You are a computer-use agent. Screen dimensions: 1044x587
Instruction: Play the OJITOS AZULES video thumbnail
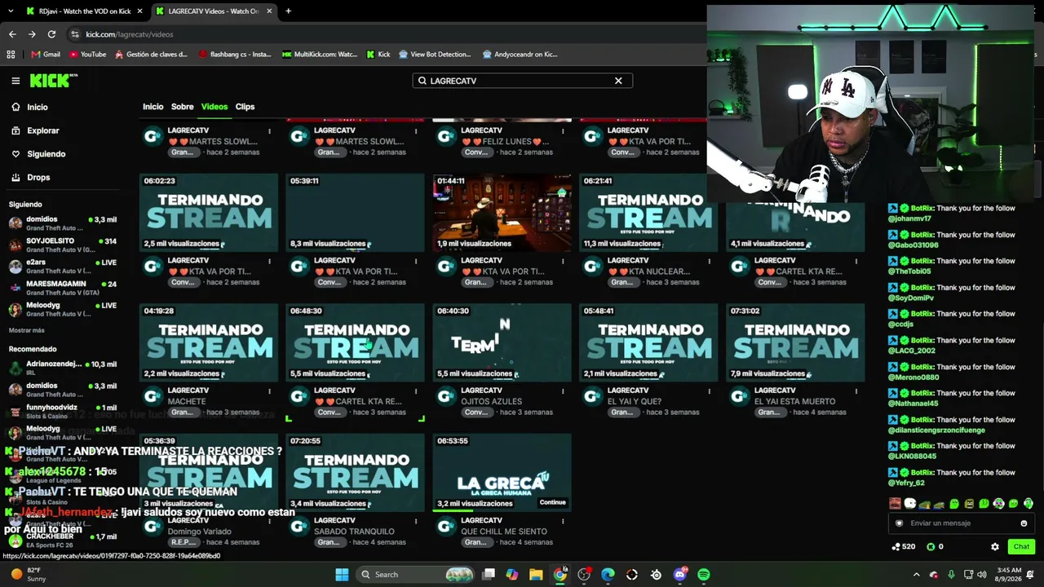tap(502, 343)
